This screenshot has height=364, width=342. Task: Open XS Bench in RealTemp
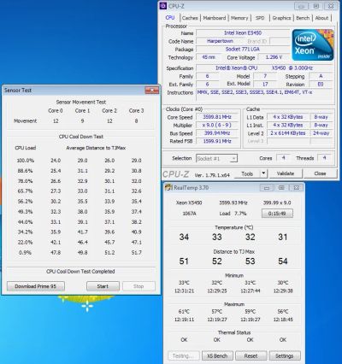[217, 355]
